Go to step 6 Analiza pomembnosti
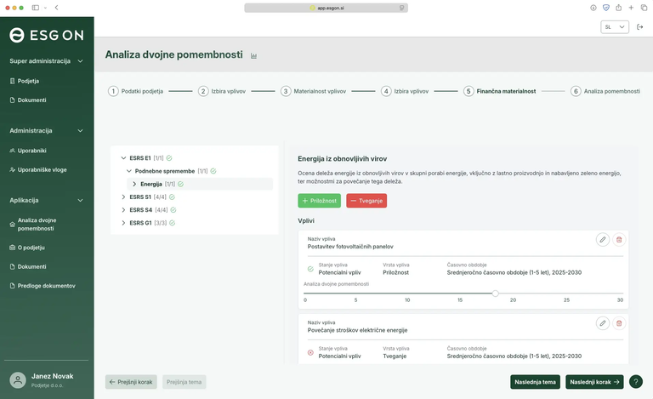653x399 pixels. tap(605, 91)
